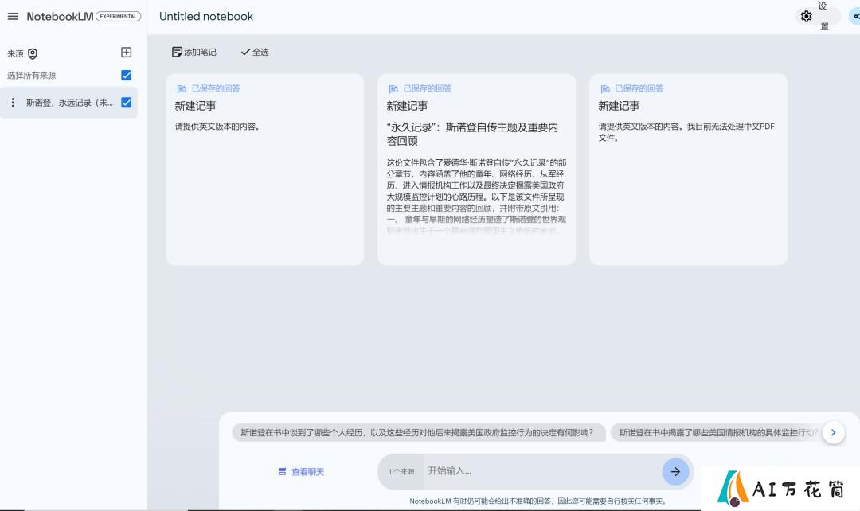This screenshot has height=511, width=860.
Task: Click saved-response icon on the 永久记录 note
Action: [x=393, y=88]
